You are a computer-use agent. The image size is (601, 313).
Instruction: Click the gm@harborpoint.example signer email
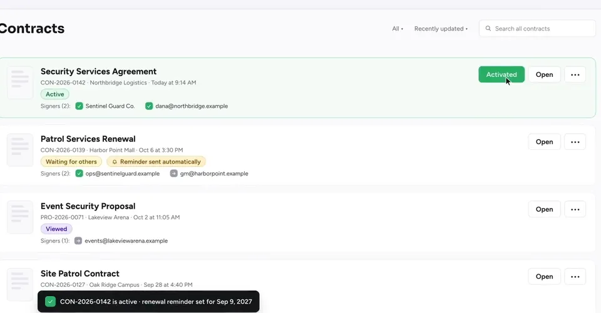point(214,173)
